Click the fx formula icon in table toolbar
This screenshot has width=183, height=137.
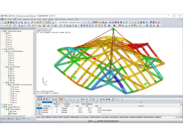tap(116, 99)
